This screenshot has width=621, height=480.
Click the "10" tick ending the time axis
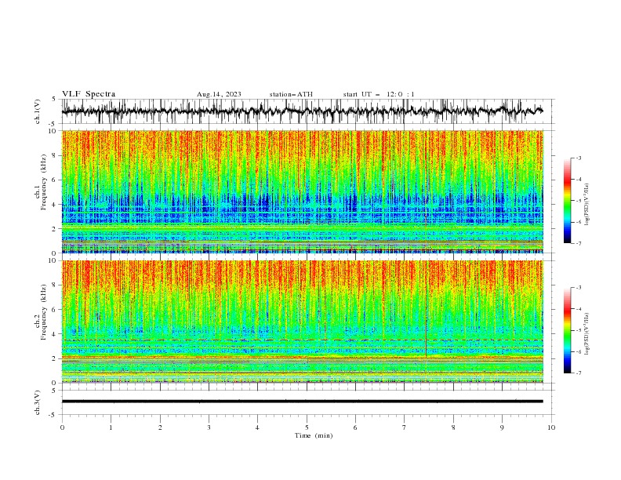[551, 427]
